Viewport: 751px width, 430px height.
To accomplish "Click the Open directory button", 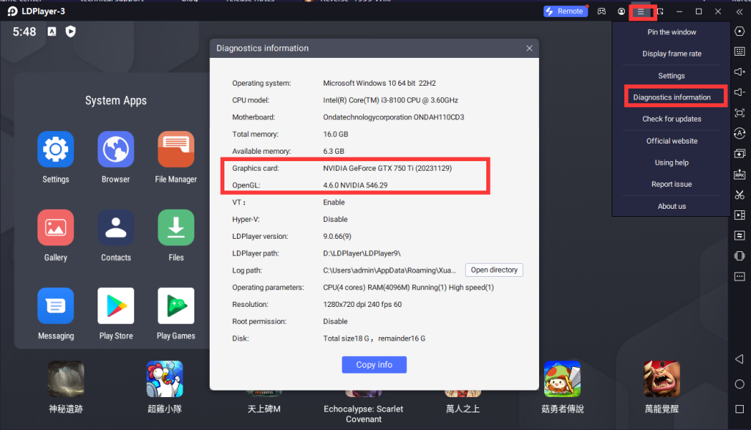I will (x=494, y=270).
